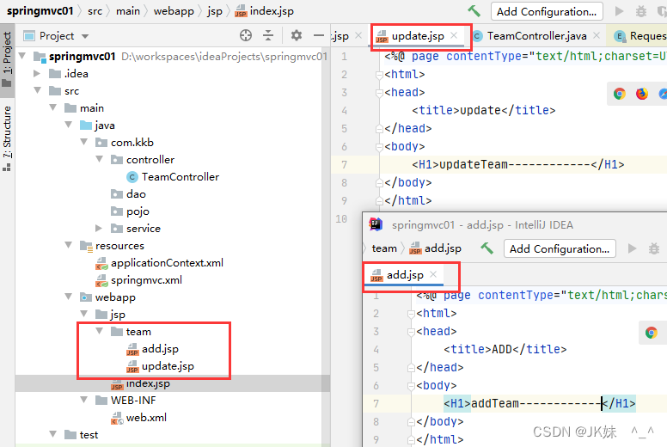
Task: Select the test folder
Action: point(82,435)
